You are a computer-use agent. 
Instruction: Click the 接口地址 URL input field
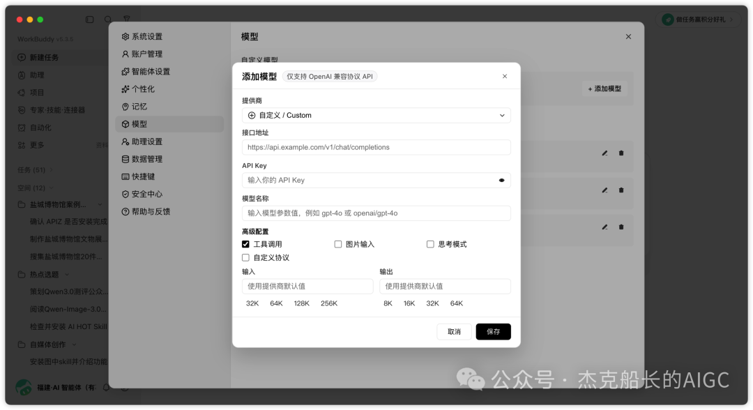pos(376,147)
